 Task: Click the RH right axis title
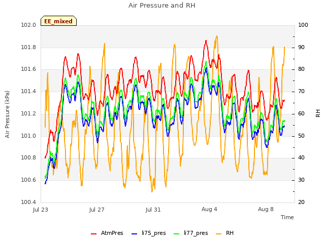point(318,113)
